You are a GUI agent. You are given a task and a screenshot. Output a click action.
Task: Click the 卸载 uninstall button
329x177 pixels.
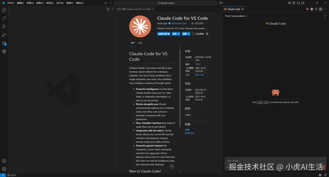coord(184,34)
